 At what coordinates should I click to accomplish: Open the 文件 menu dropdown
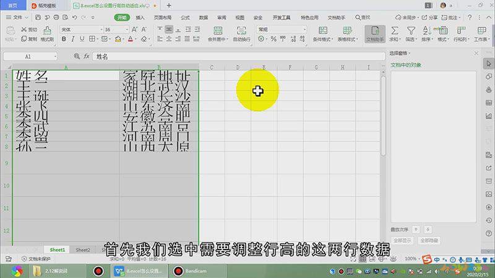click(17, 17)
